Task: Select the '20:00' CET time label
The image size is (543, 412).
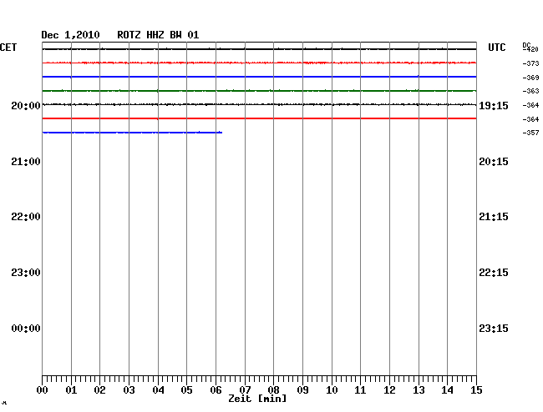Action: tap(26, 105)
